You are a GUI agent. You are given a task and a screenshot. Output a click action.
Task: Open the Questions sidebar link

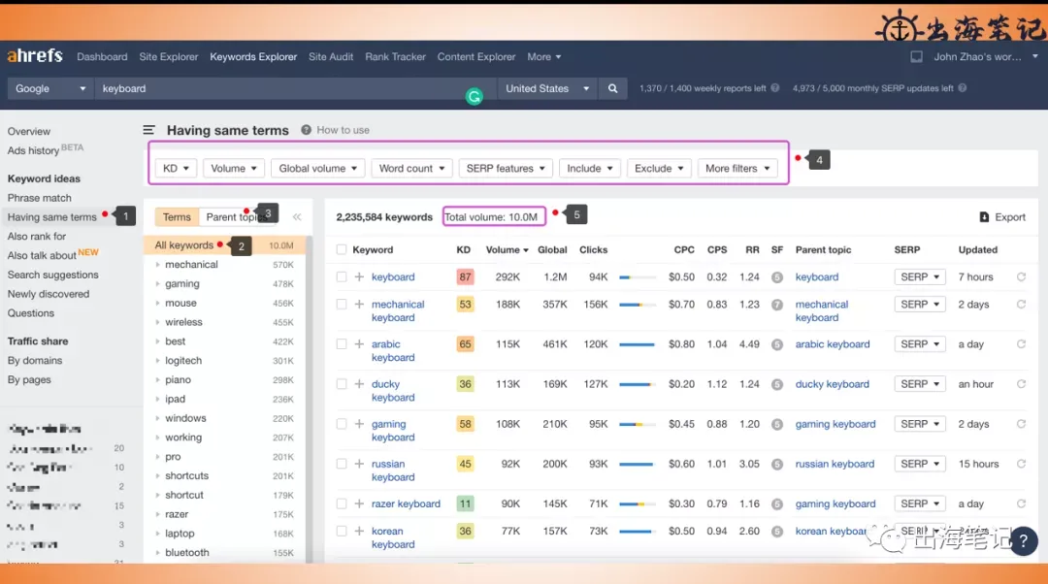31,312
